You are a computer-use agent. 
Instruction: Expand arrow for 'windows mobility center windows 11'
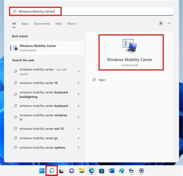[x=78, y=117]
